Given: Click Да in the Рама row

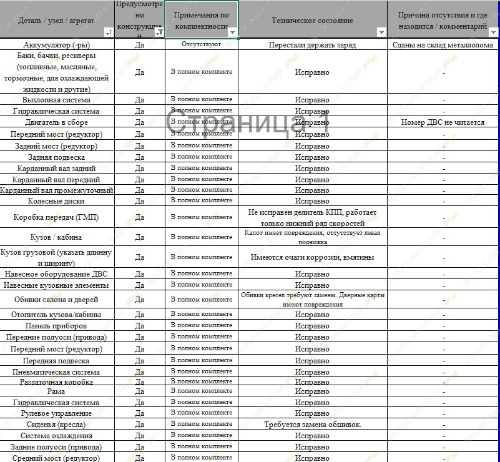Looking at the screenshot, I should [x=139, y=391].
